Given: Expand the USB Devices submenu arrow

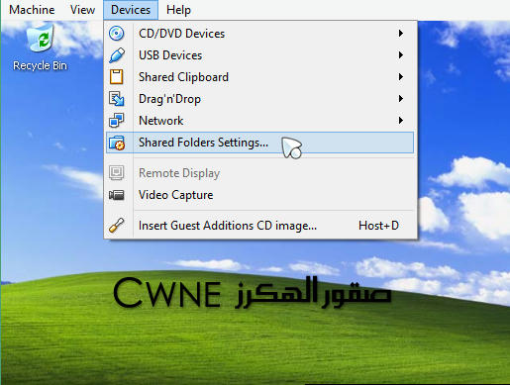Looking at the screenshot, I should pos(401,55).
